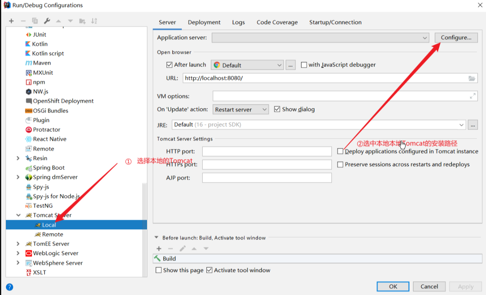Enable with JavaScript debugger
Image resolution: width=486 pixels, height=295 pixels.
[304, 65]
